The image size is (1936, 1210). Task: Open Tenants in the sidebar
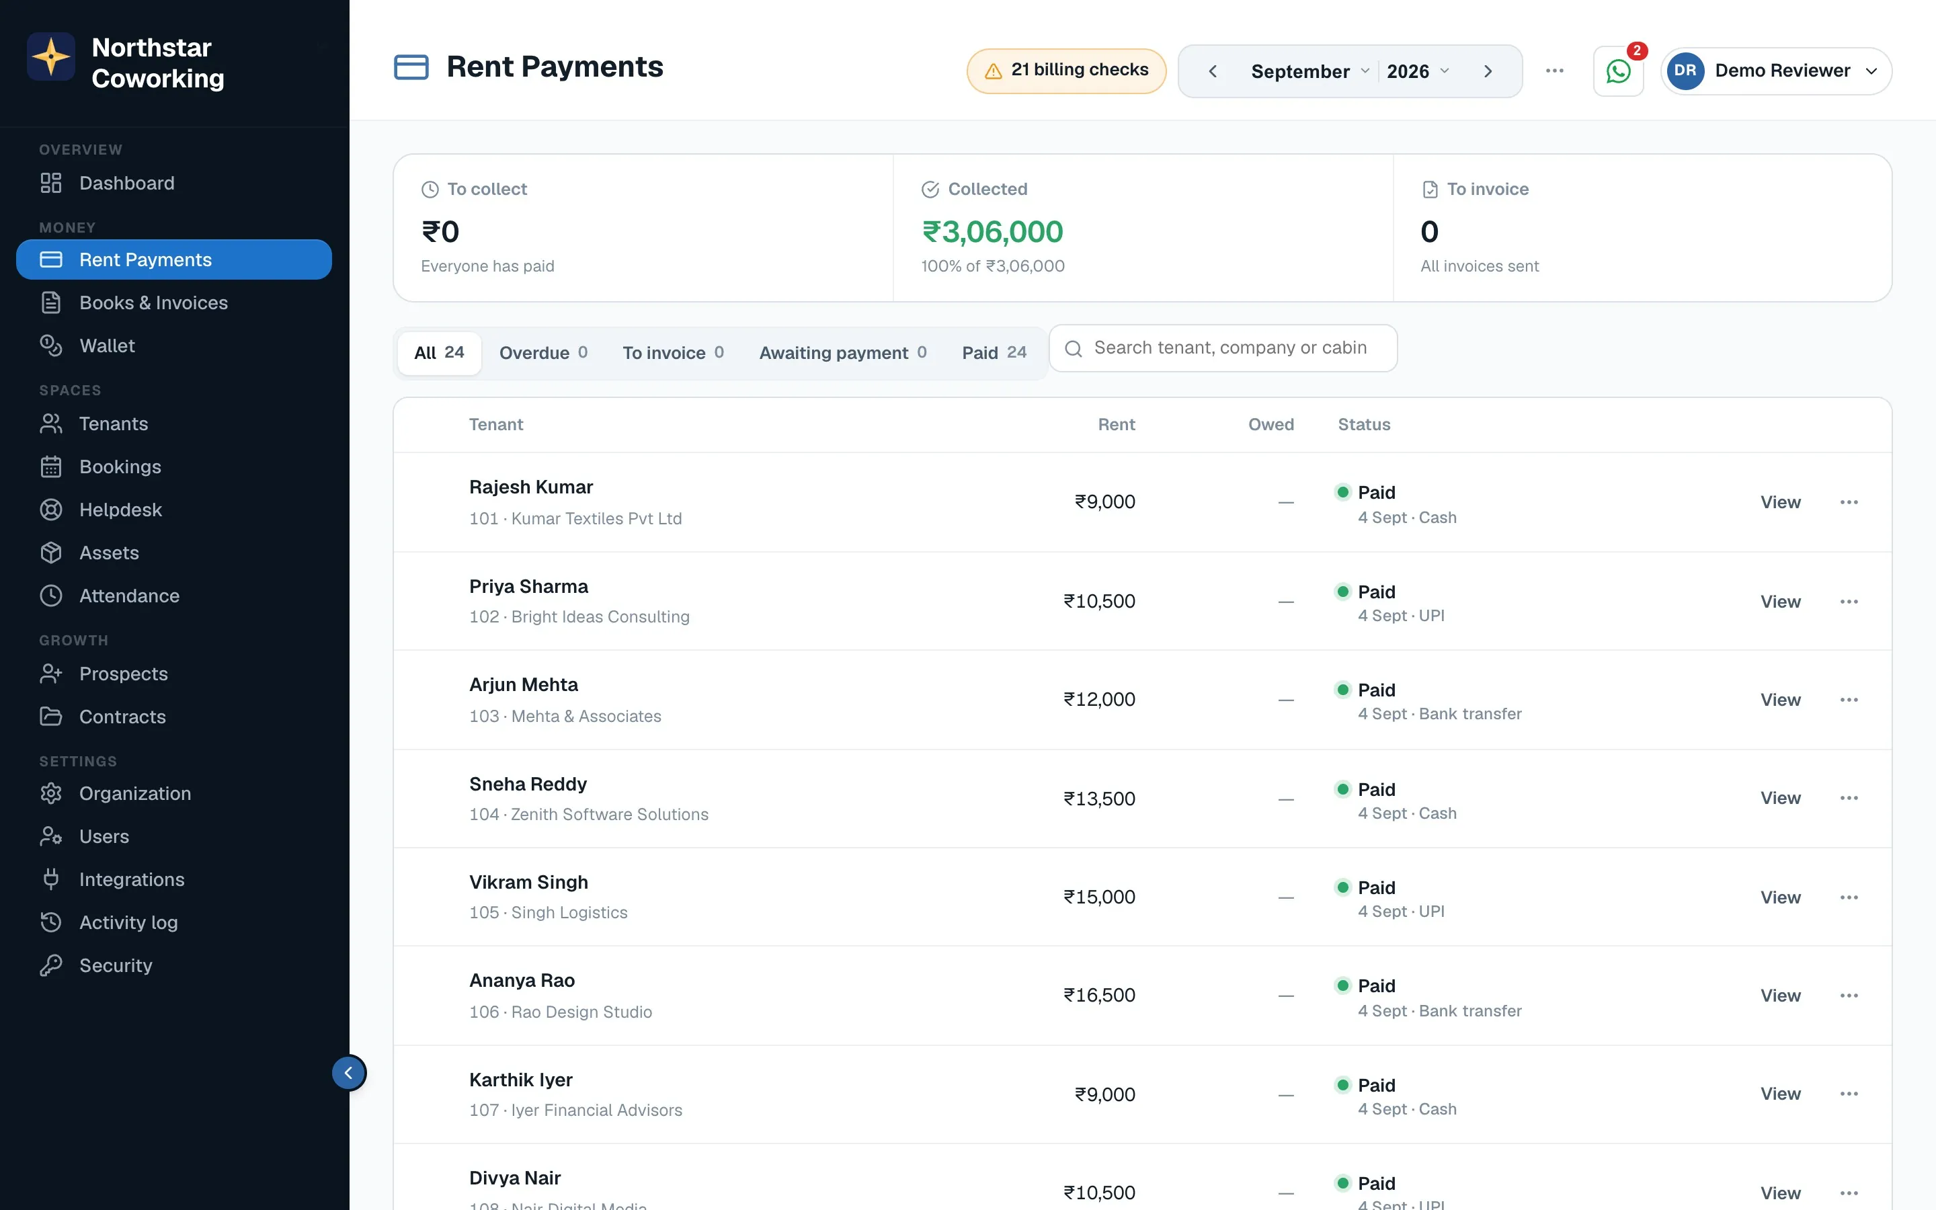tap(173, 424)
